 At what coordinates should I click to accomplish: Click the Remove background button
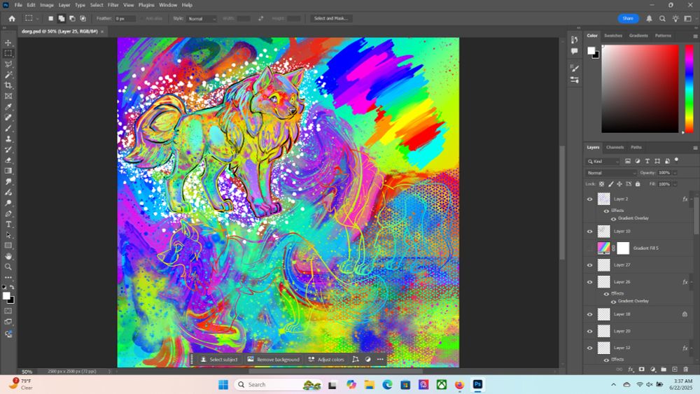pos(273,359)
